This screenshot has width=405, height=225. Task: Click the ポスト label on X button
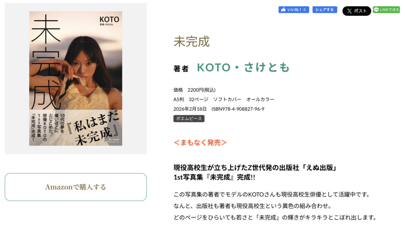[360, 11]
